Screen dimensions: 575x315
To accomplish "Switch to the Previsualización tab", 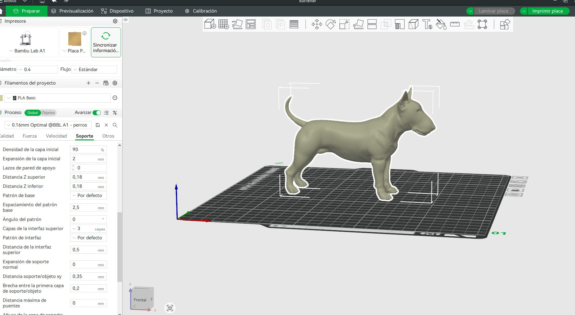I will (x=72, y=11).
